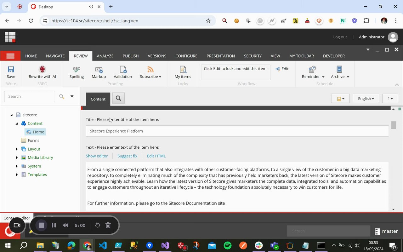Pause the screen recording
The height and width of the screenshot is (252, 403).
(54, 225)
